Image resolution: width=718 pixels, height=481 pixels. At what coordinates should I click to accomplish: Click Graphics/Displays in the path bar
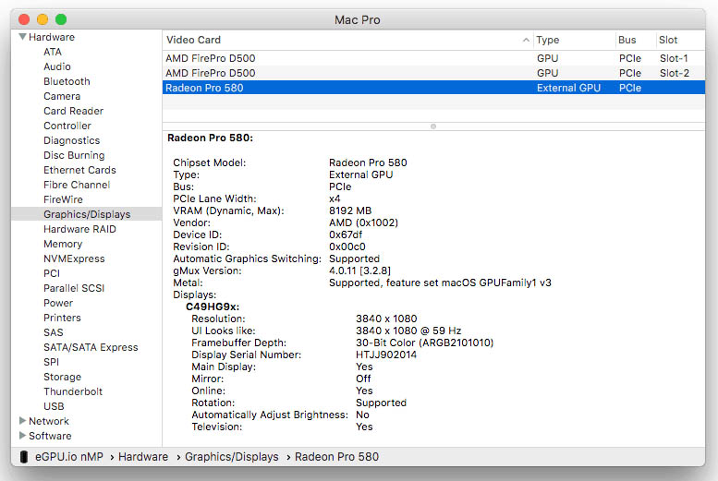click(x=231, y=457)
